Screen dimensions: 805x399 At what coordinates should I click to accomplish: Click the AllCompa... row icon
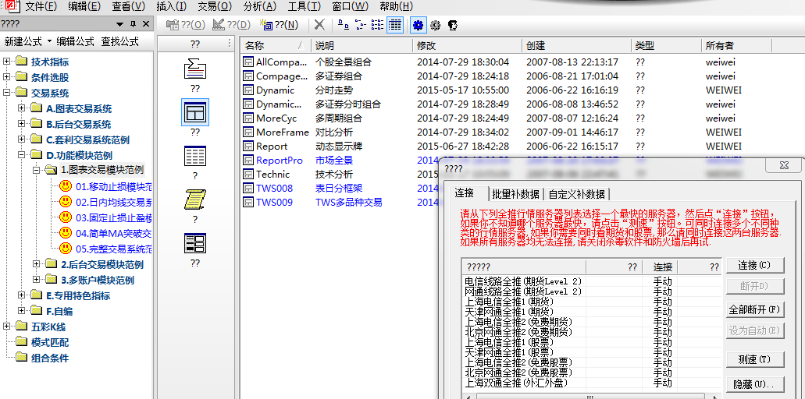tap(248, 62)
